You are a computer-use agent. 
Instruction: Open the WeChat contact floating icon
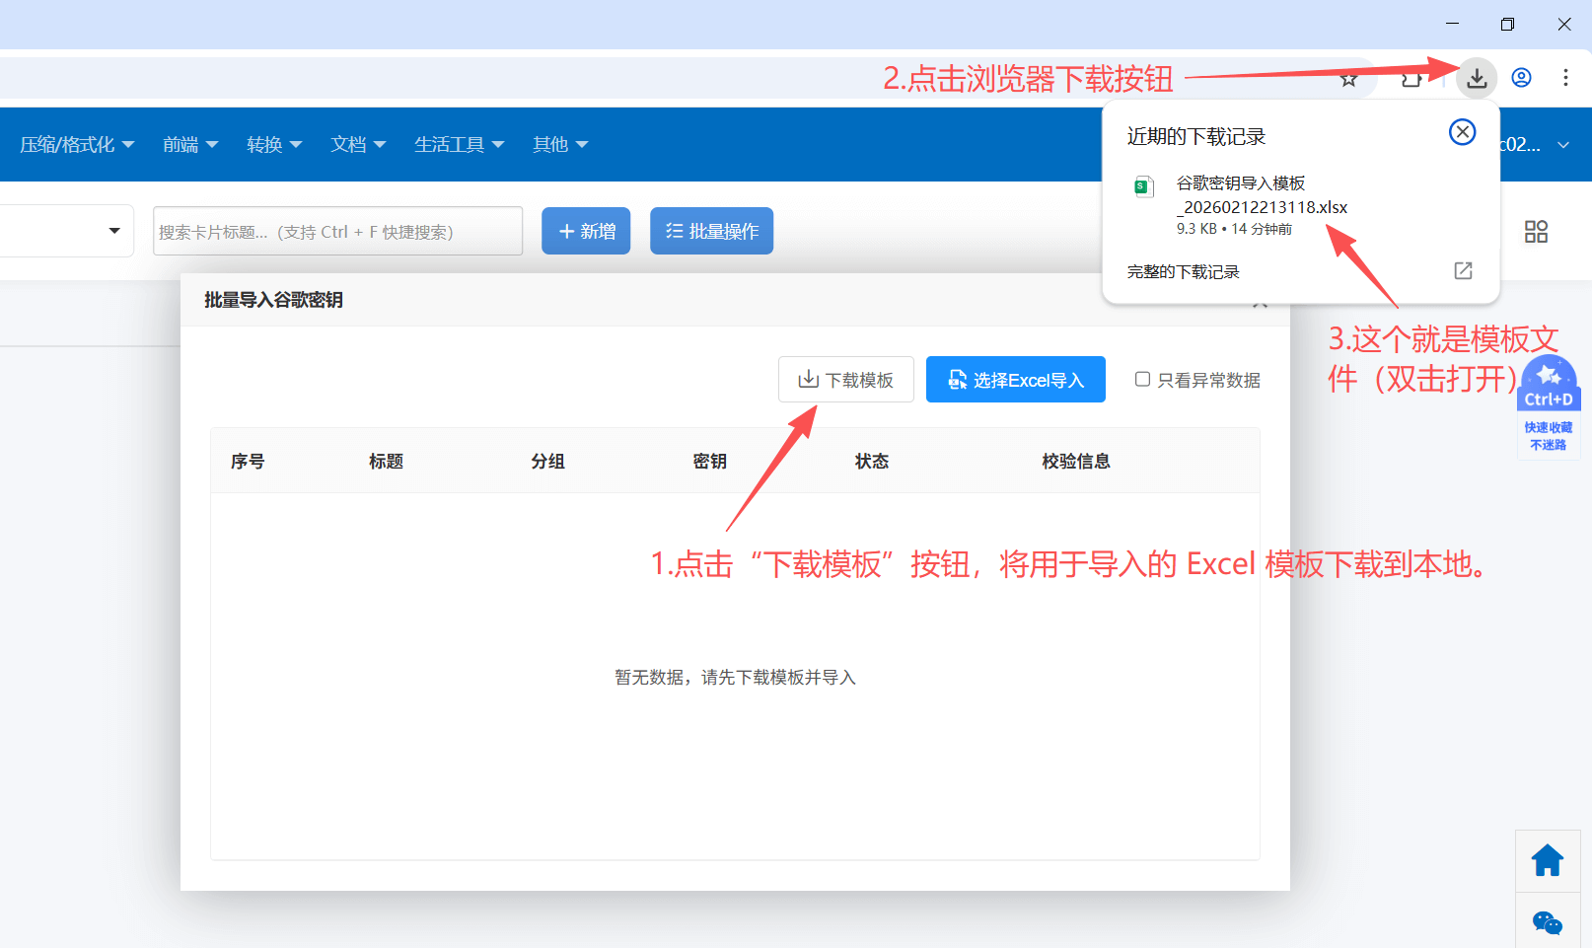point(1547,923)
